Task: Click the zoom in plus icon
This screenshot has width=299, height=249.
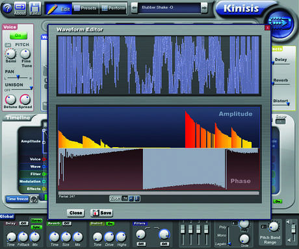Action: [x=137, y=198]
